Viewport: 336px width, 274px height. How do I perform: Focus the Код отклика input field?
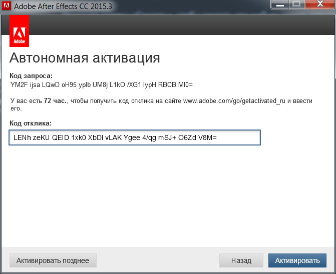[x=135, y=137]
